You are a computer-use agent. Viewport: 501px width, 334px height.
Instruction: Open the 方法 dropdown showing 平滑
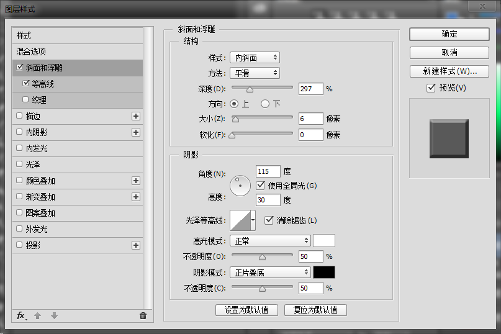coord(255,73)
